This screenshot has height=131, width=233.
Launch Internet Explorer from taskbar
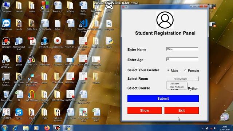point(15,128)
